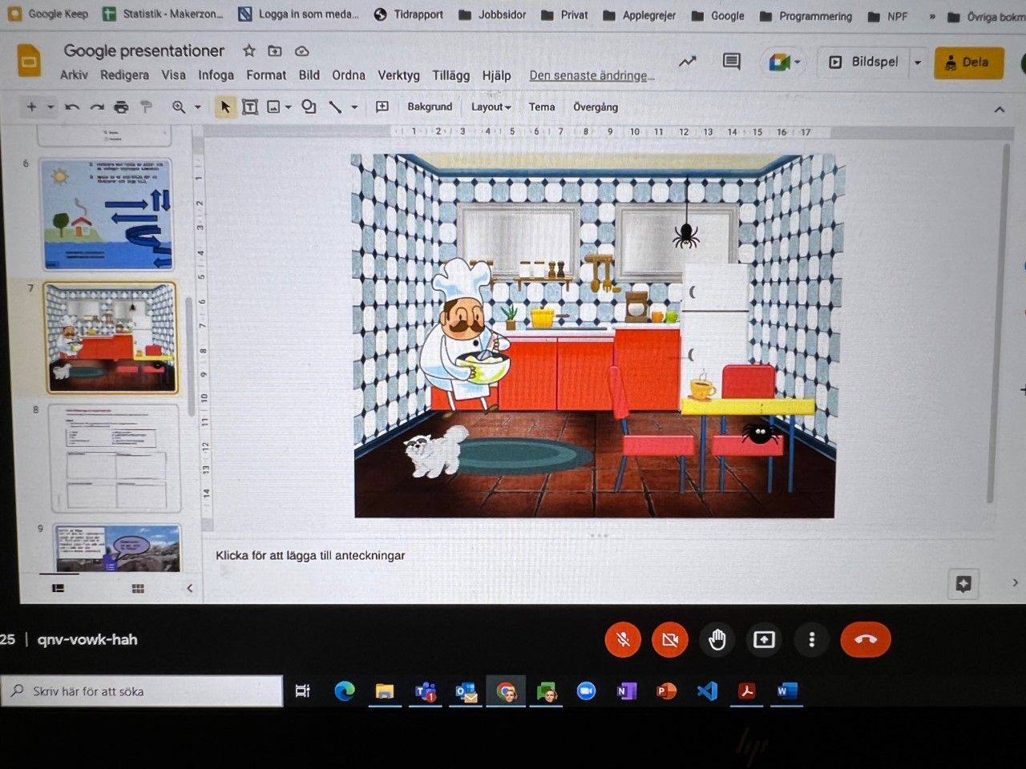This screenshot has height=769, width=1026.
Task: Open Word from the taskbar
Action: click(x=787, y=690)
